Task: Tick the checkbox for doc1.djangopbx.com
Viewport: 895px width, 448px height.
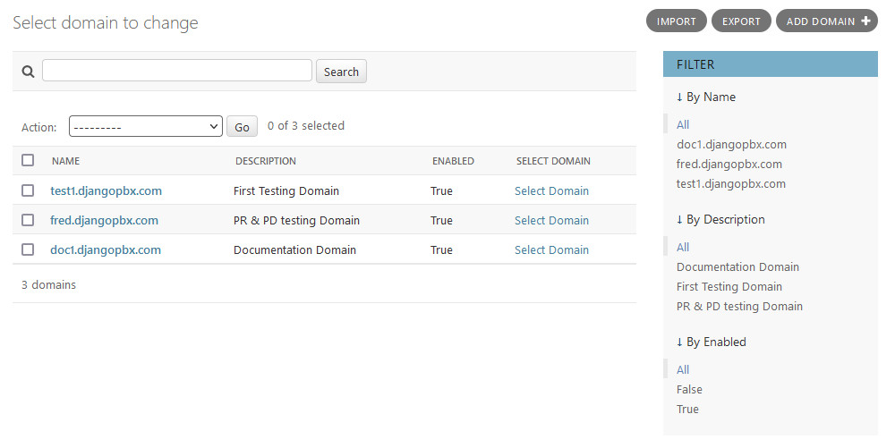Action: pyautogui.click(x=28, y=249)
